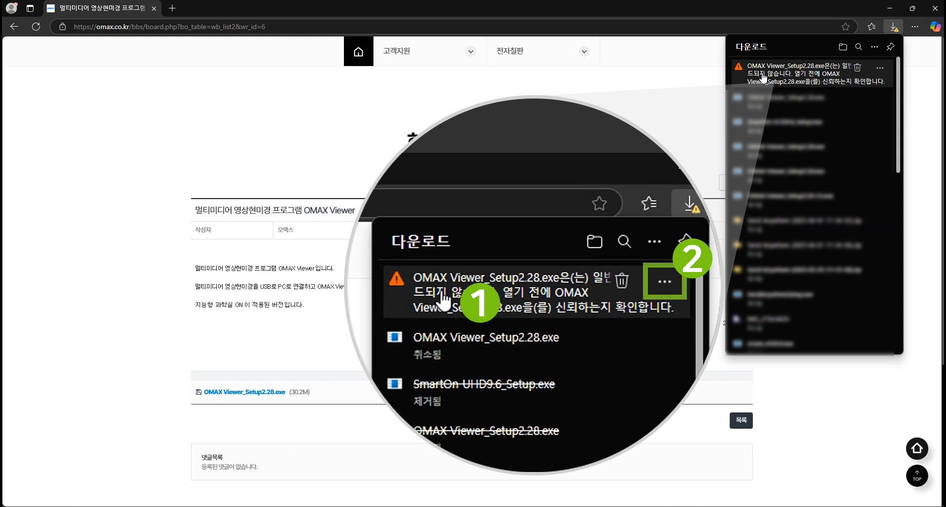946x507 pixels.
Task: Open Copilot icon in browser toolbar
Action: [x=935, y=27]
